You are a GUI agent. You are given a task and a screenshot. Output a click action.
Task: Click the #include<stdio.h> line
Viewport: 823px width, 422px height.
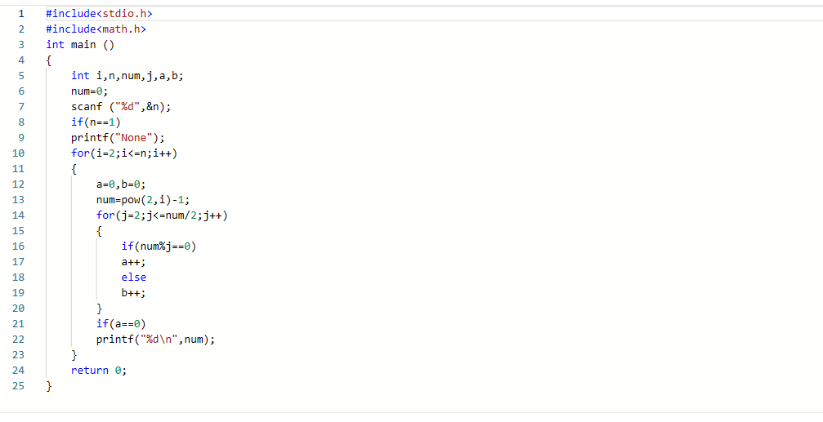[x=99, y=14]
